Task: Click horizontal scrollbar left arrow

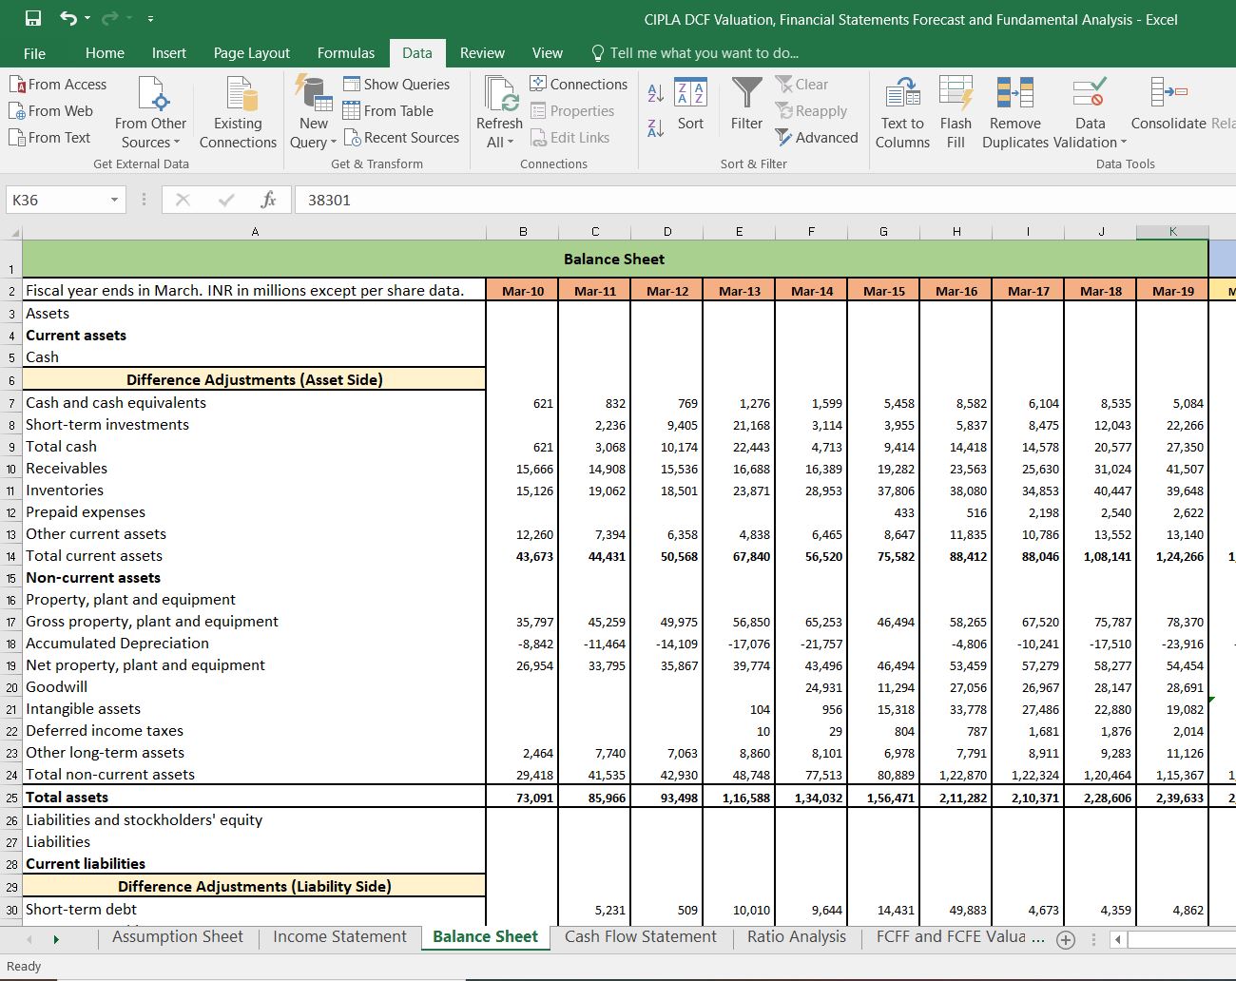Action: coord(1118,939)
